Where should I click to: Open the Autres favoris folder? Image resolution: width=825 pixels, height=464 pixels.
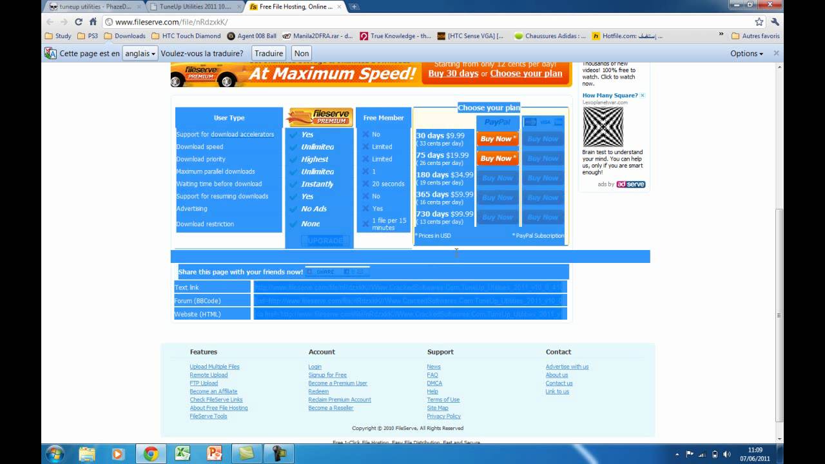pos(755,36)
